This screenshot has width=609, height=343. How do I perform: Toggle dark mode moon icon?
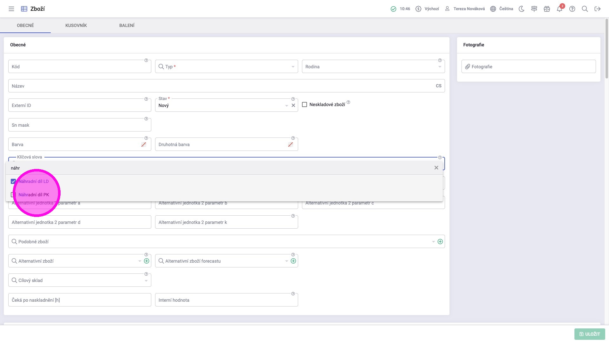pyautogui.click(x=521, y=9)
